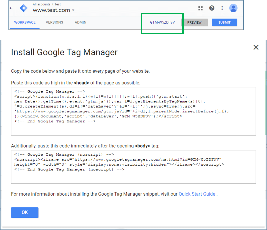Switch to the WORKSPACE tab

pos(25,22)
